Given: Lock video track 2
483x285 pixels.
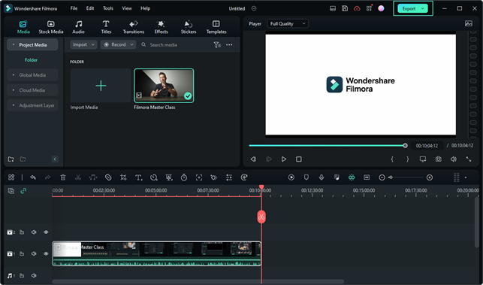Looking at the screenshot, I should click(x=22, y=232).
